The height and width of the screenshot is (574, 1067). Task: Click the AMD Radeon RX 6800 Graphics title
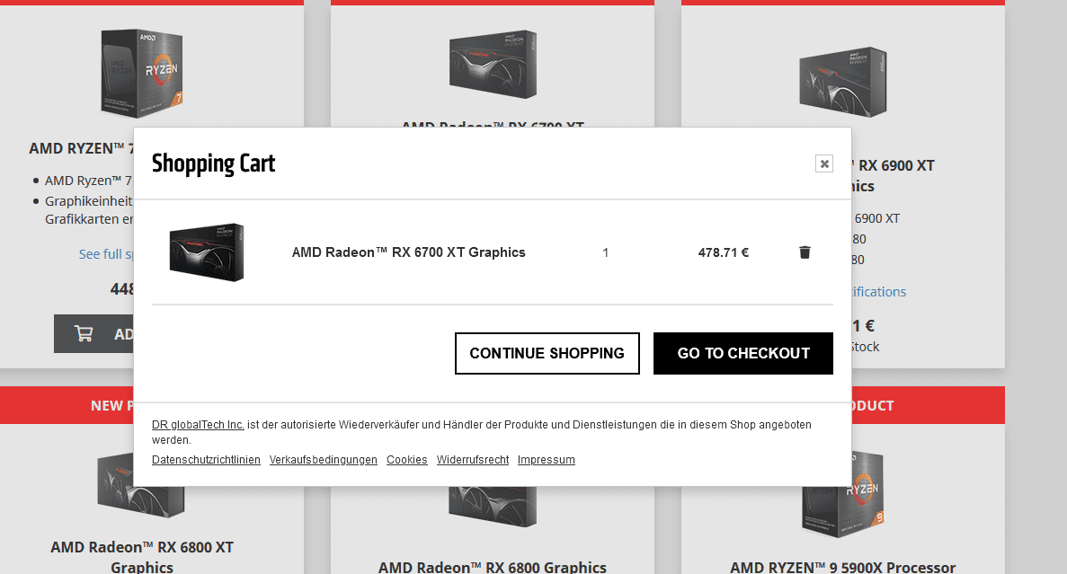click(x=493, y=567)
